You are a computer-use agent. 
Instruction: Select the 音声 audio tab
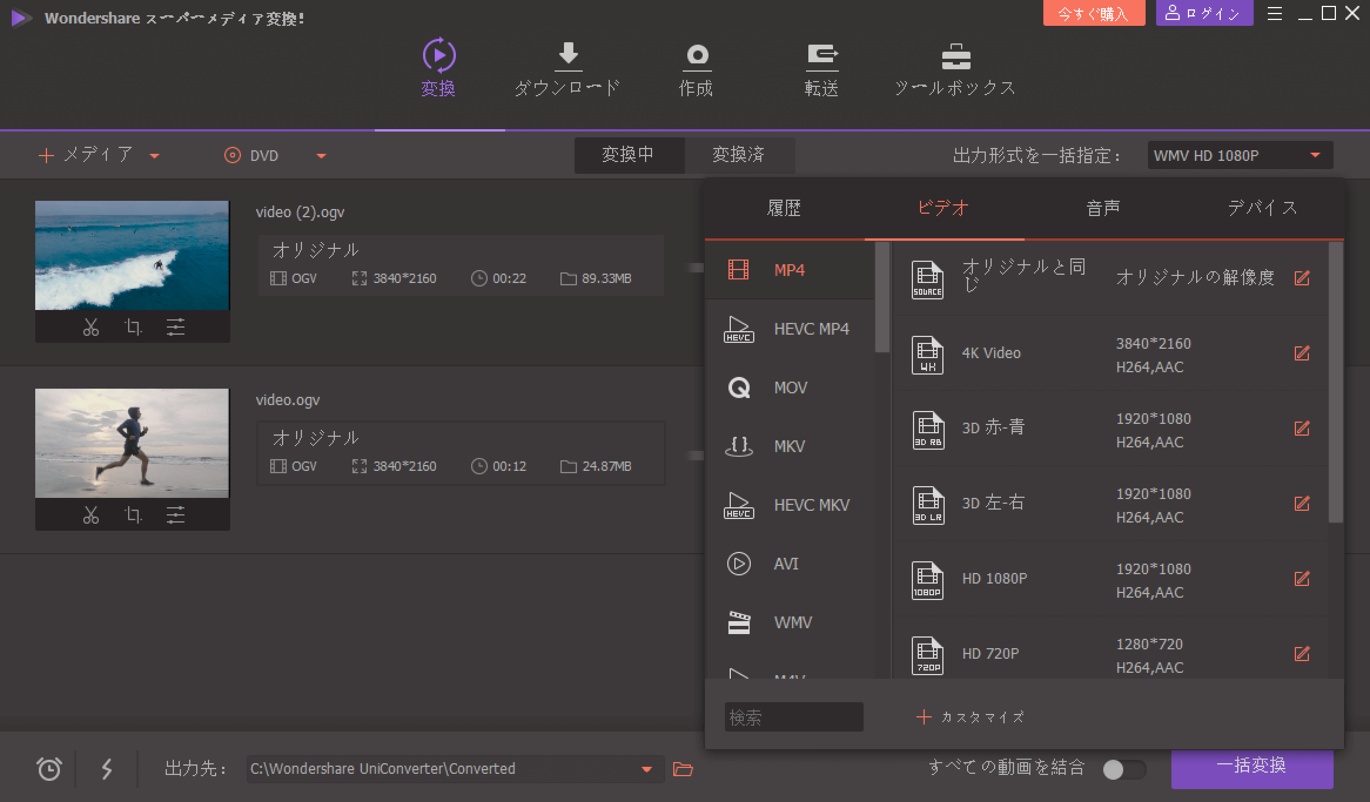[1104, 208]
